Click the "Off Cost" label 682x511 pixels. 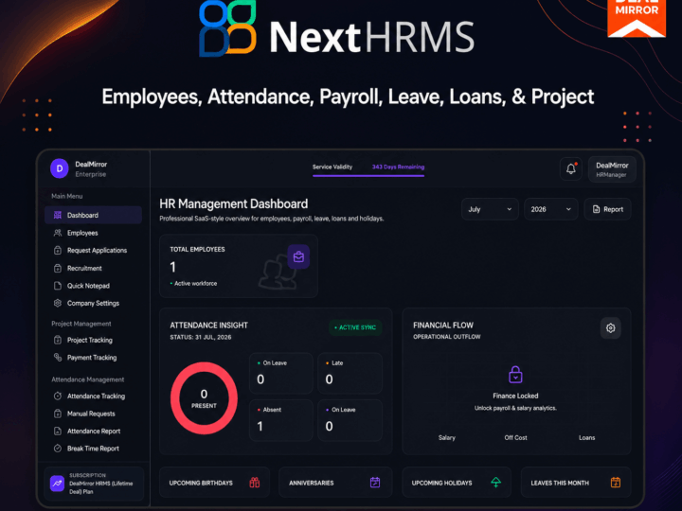pos(515,437)
